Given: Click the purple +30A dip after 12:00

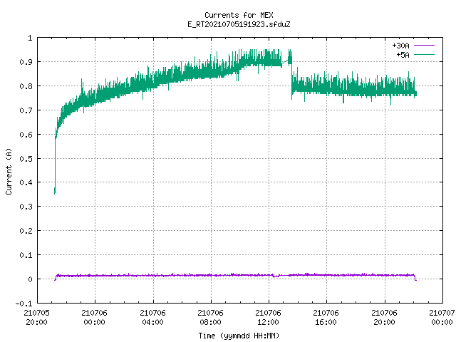Looking at the screenshot, I should [276, 276].
